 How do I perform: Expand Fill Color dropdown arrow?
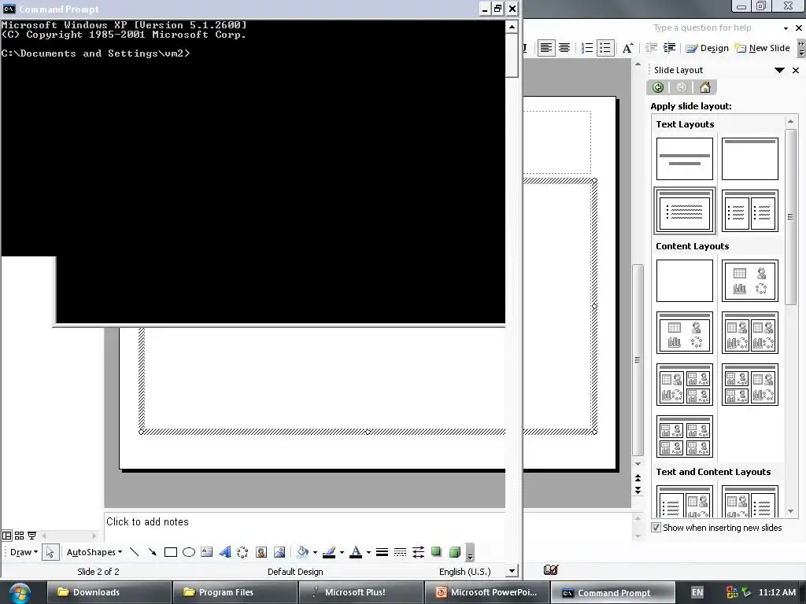[315, 553]
